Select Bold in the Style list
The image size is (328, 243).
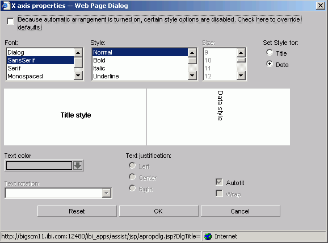(140, 60)
